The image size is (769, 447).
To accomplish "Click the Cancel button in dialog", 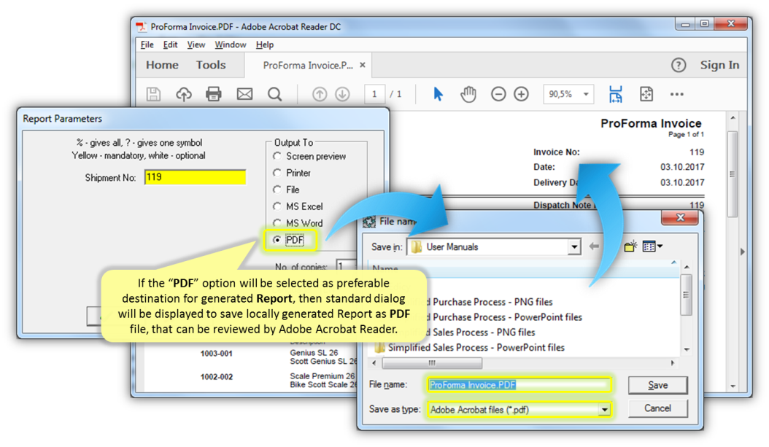I will [657, 408].
